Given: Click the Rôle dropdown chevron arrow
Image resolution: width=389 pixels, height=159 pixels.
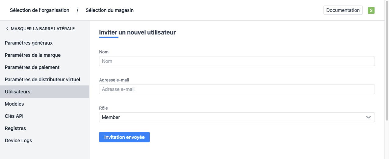Looking at the screenshot, I should pyautogui.click(x=369, y=117).
